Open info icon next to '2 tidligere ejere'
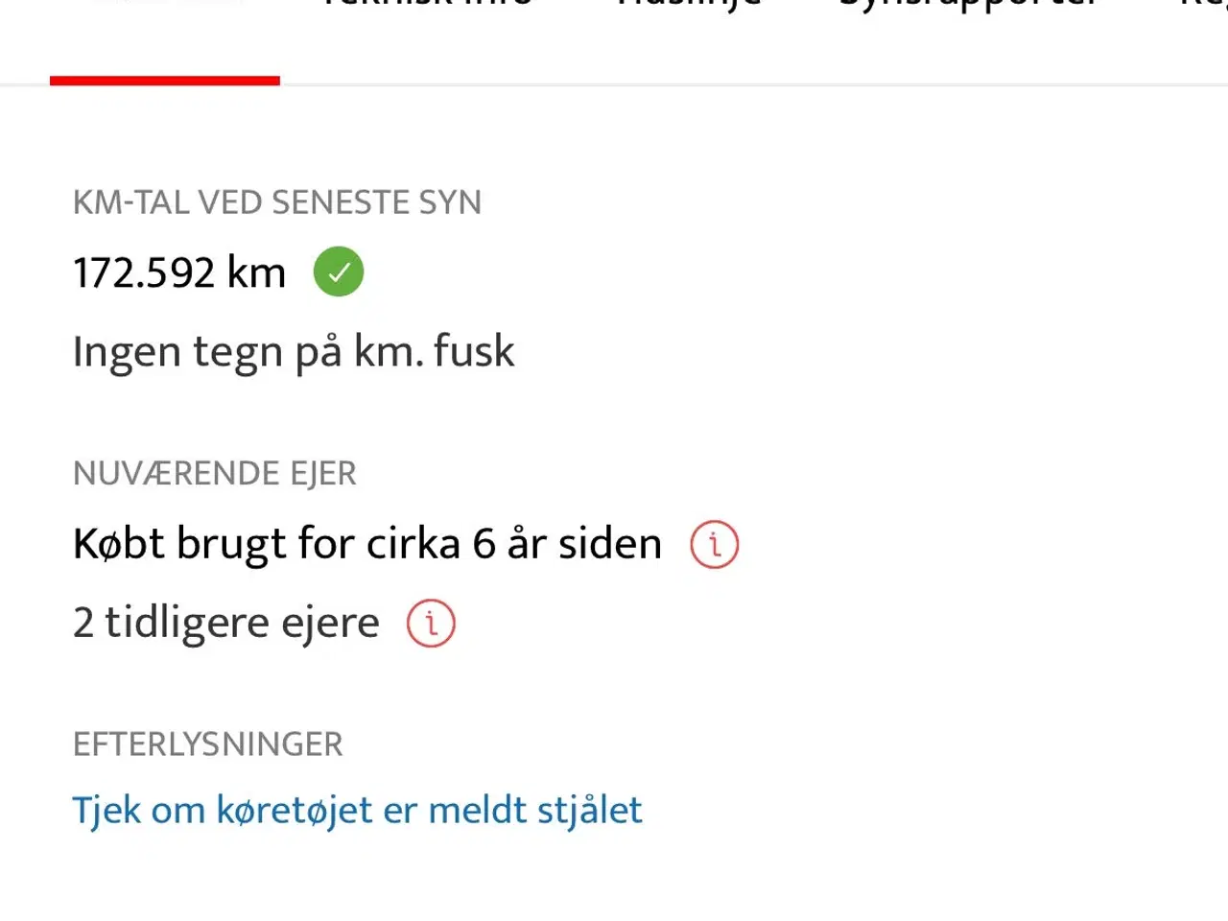Viewport: 1228px width, 921px height. click(x=431, y=624)
